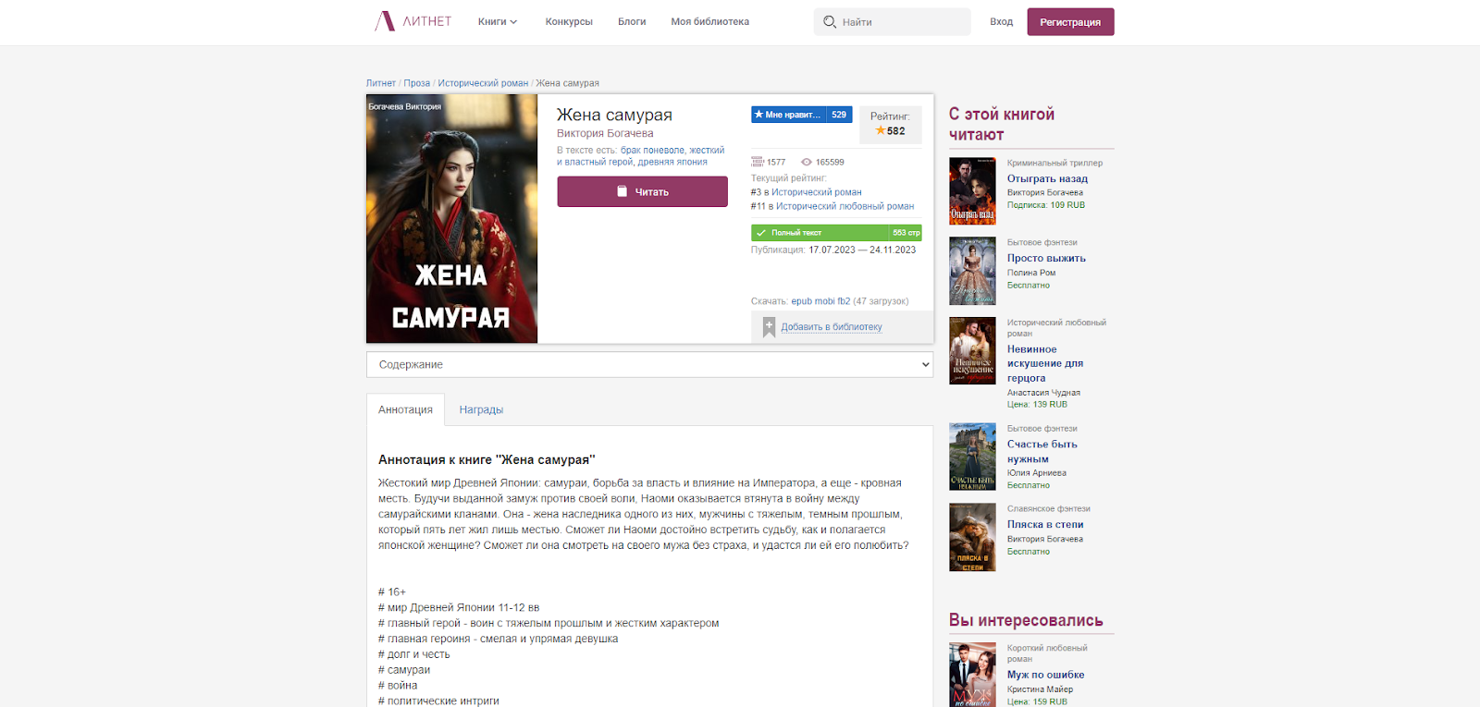Screen dimensions: 1480x707
Task: Open the Конкурсы menu item
Action: (569, 21)
